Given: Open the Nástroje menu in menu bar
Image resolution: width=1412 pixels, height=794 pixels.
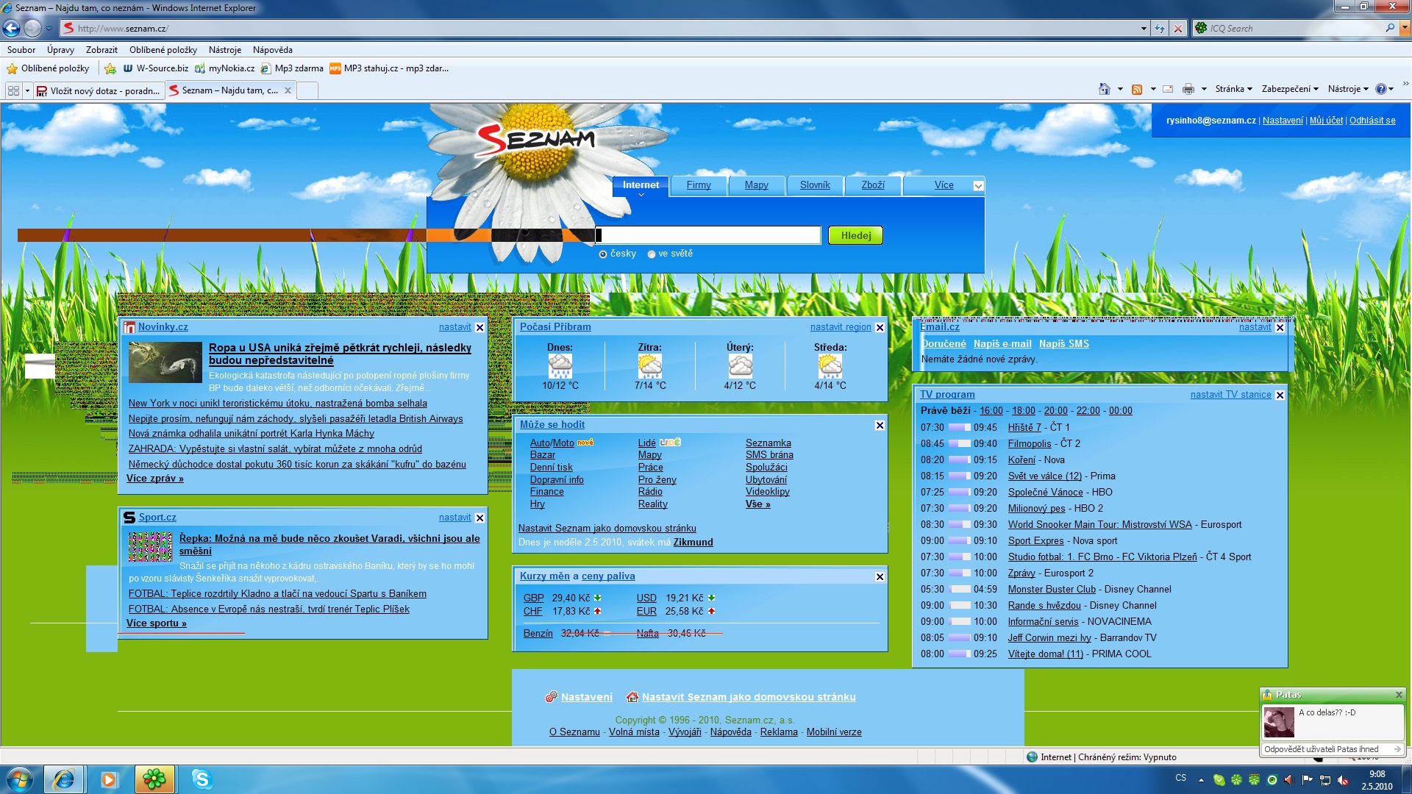Looking at the screenshot, I should coord(224,50).
